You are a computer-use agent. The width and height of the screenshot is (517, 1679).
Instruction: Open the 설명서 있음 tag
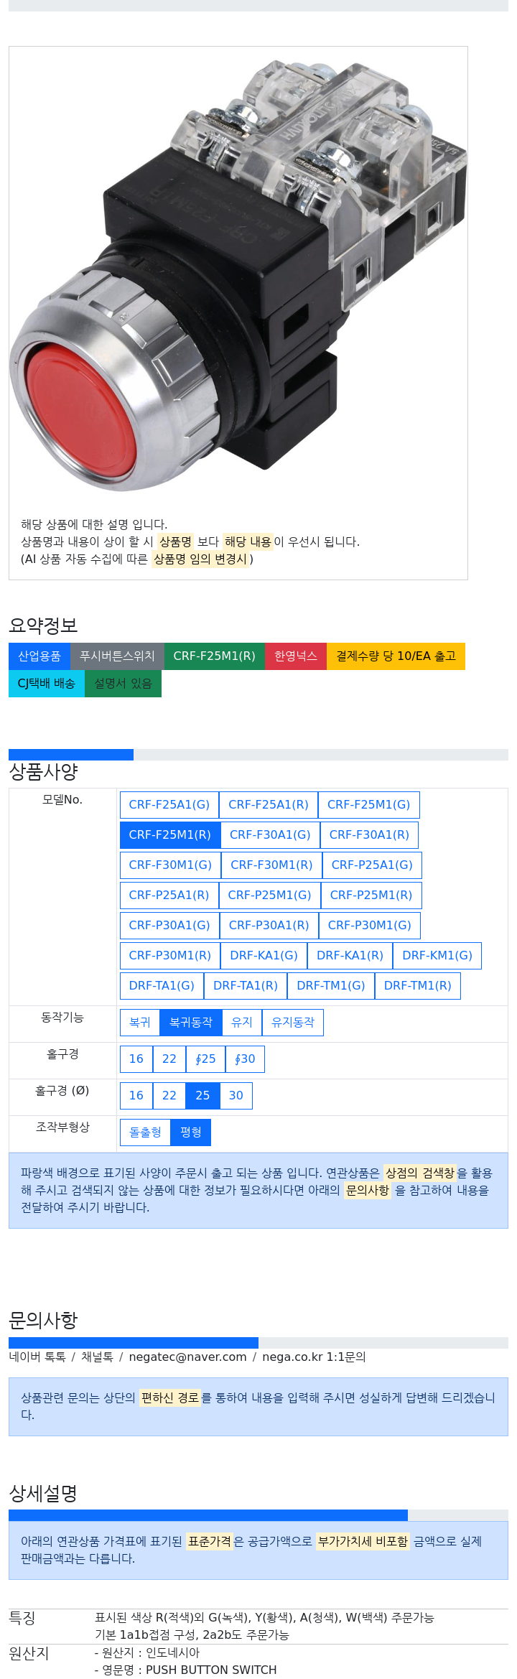124,684
